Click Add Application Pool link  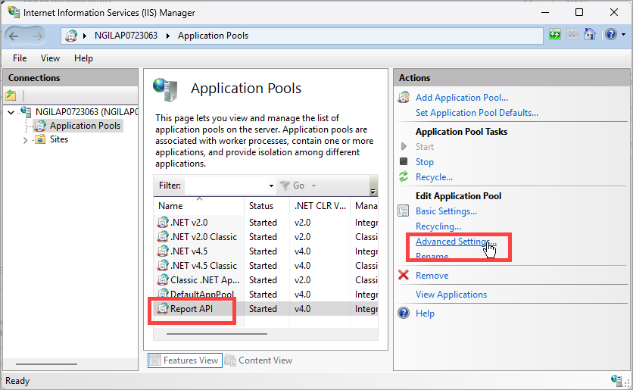462,98
